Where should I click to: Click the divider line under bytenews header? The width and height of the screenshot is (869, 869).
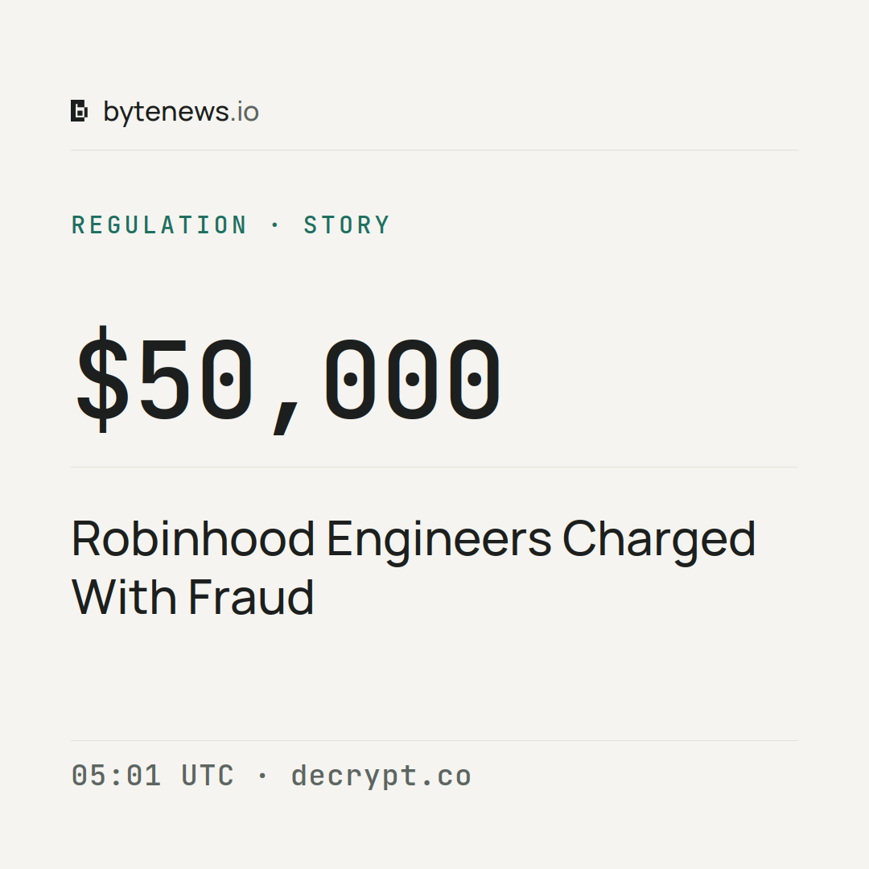434,150
